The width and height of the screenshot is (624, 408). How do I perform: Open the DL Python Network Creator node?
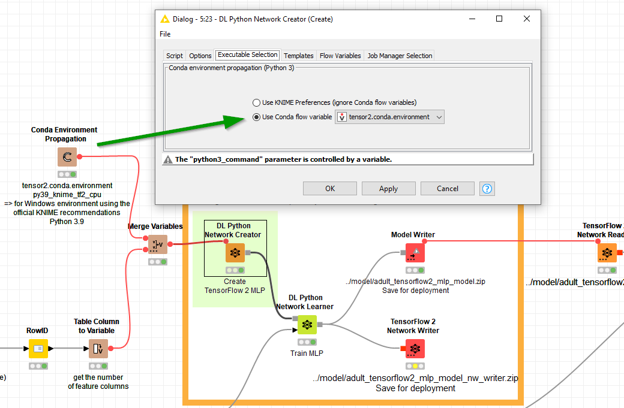click(x=235, y=253)
